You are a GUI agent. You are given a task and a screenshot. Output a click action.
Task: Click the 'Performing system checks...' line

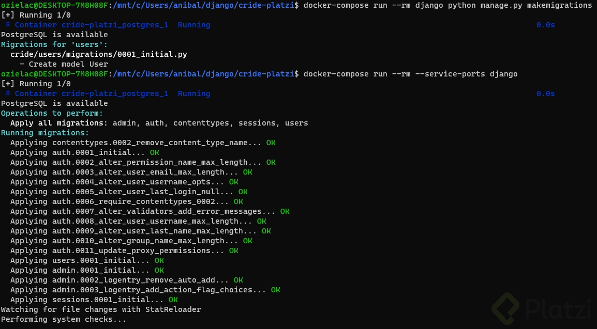64,320
